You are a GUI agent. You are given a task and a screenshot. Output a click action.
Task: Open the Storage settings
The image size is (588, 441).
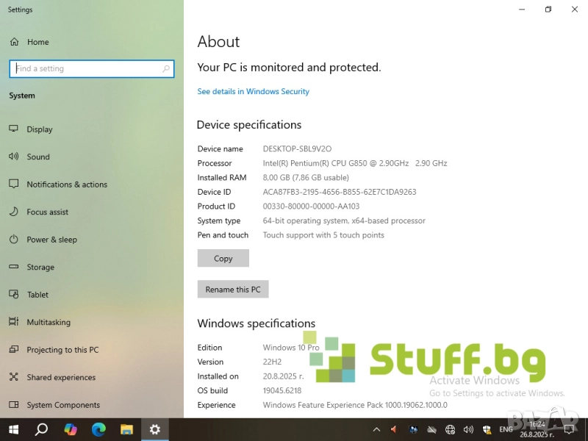[x=40, y=268]
